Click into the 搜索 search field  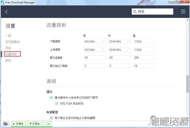click(152, 12)
